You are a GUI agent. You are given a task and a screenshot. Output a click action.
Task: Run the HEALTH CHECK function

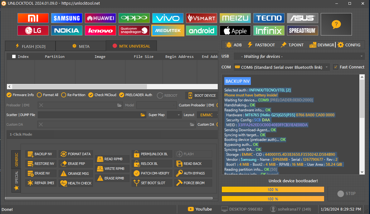pyautogui.click(x=76, y=183)
